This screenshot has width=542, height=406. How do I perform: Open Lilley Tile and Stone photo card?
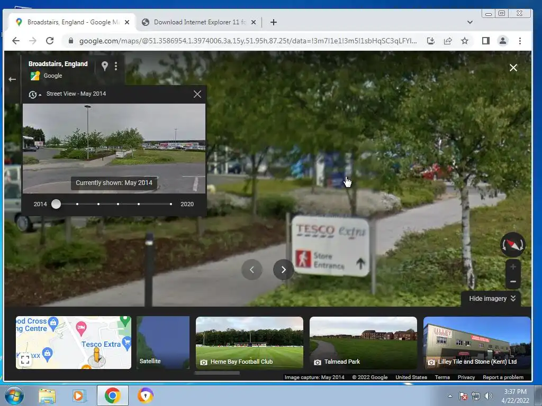477,343
